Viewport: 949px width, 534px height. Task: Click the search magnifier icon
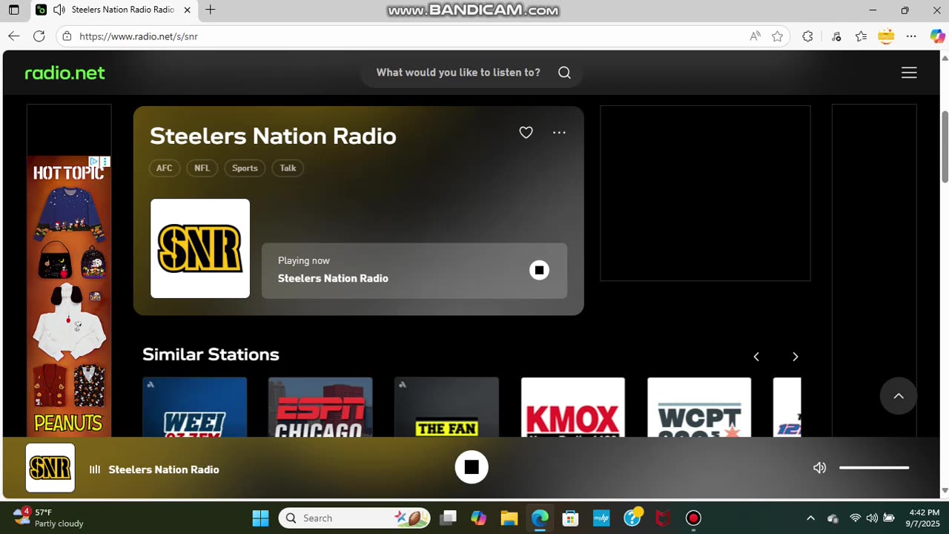(x=564, y=73)
